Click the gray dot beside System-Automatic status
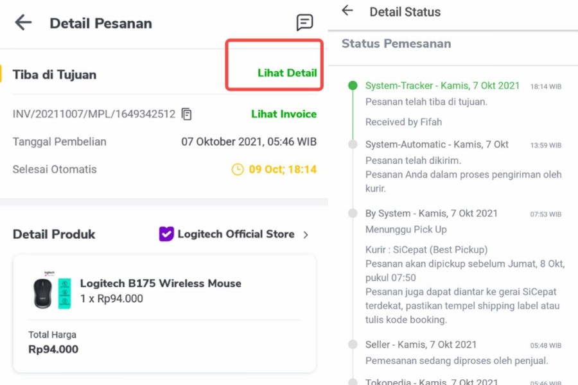Image resolution: width=578 pixels, height=385 pixels. click(351, 145)
